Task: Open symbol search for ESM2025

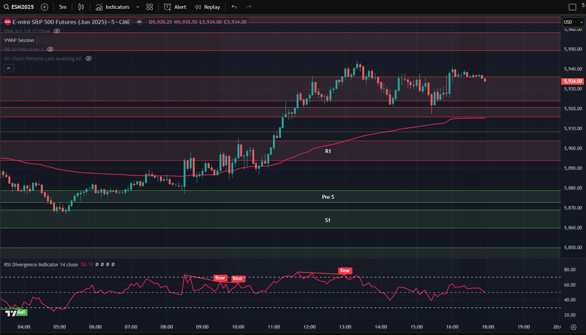Action: coord(19,7)
